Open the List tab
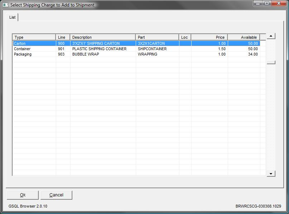The height and width of the screenshot is (214, 289). click(x=12, y=17)
